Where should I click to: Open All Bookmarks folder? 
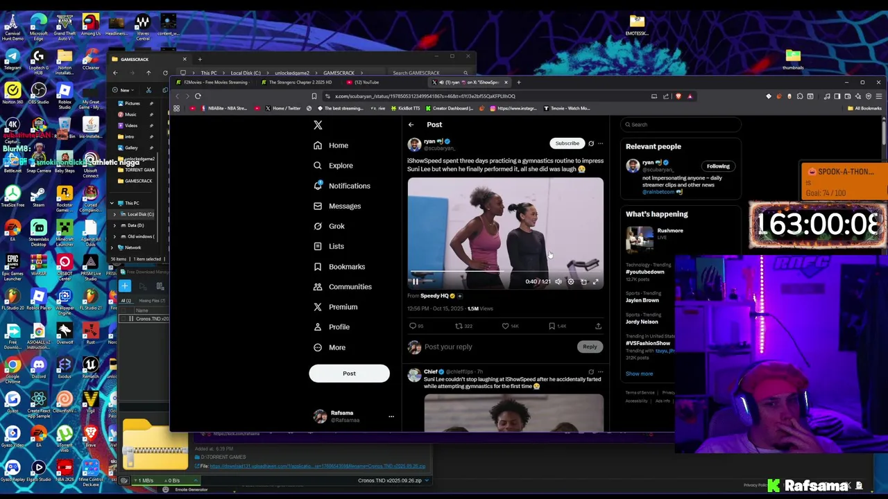click(x=865, y=108)
